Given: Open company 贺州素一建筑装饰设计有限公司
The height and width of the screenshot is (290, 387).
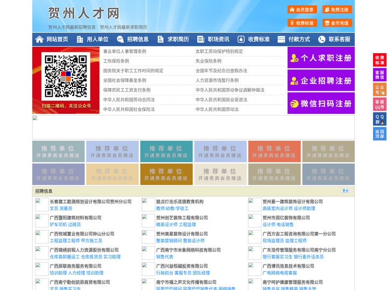Looking at the screenshot, I should pyautogui.click(x=293, y=201).
